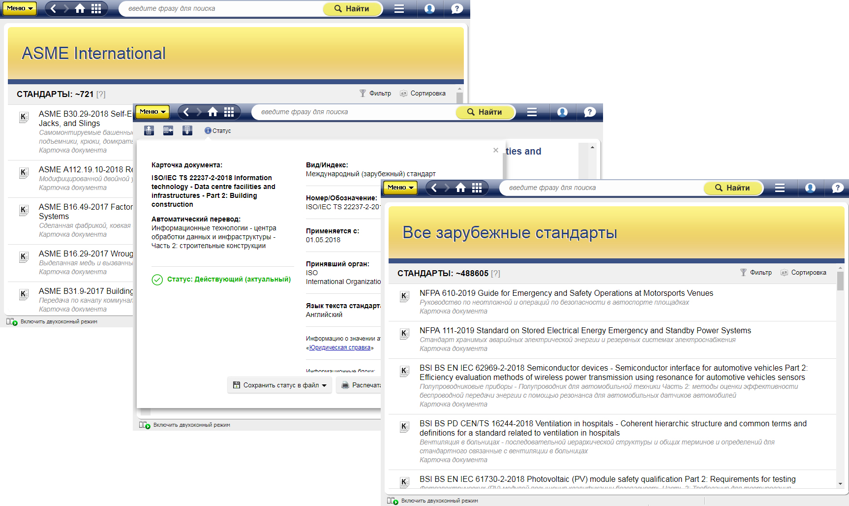The height and width of the screenshot is (506, 849).
Task: Open the Юридическая справка link
Action: 340,348
